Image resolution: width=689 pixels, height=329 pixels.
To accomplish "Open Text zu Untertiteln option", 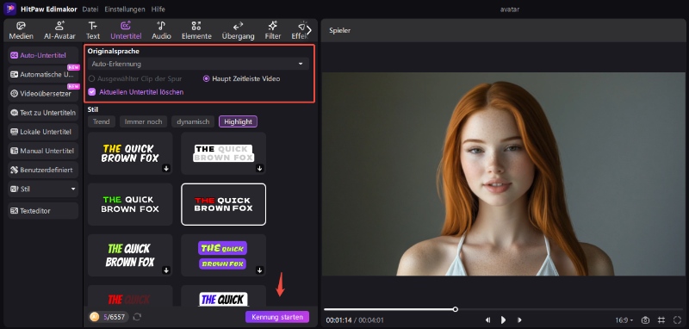I will click(43, 113).
